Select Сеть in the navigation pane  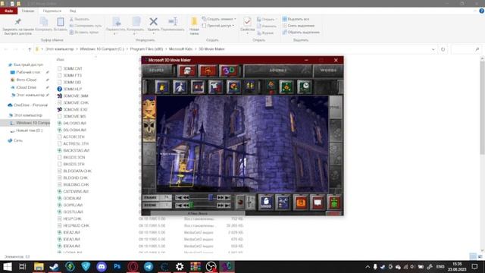click(15, 140)
